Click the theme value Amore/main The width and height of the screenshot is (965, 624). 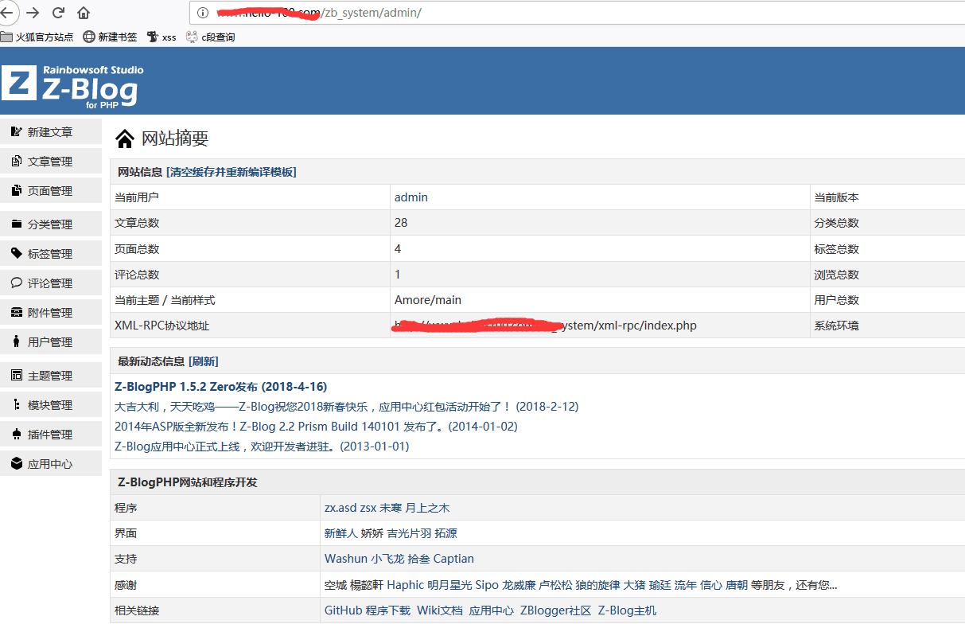coord(428,300)
